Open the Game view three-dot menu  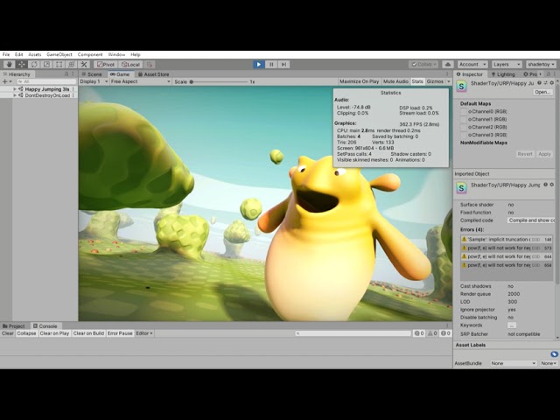(447, 73)
